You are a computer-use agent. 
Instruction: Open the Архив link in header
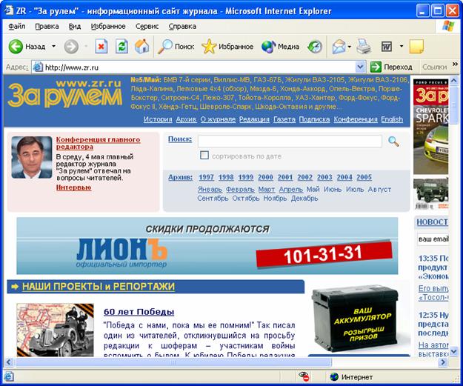pos(186,119)
